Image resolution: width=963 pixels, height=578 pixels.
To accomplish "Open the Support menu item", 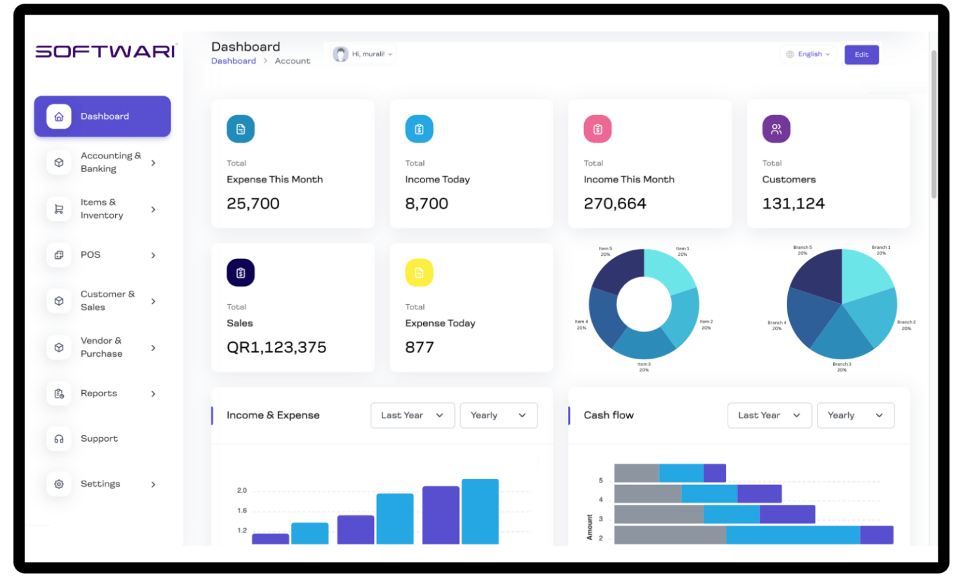I will tap(102, 439).
